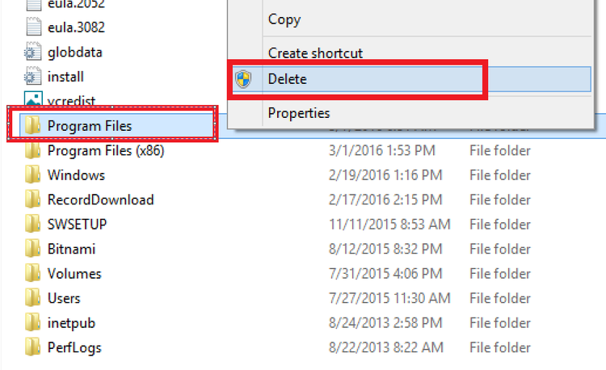Click the eula.3082 document icon
This screenshot has height=370, width=606.
(33, 27)
